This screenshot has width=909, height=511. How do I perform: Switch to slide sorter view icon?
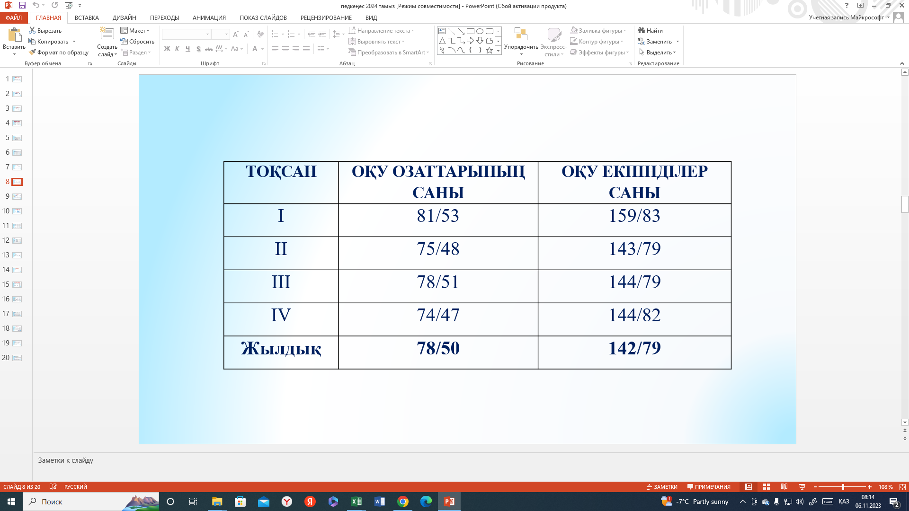point(766,486)
